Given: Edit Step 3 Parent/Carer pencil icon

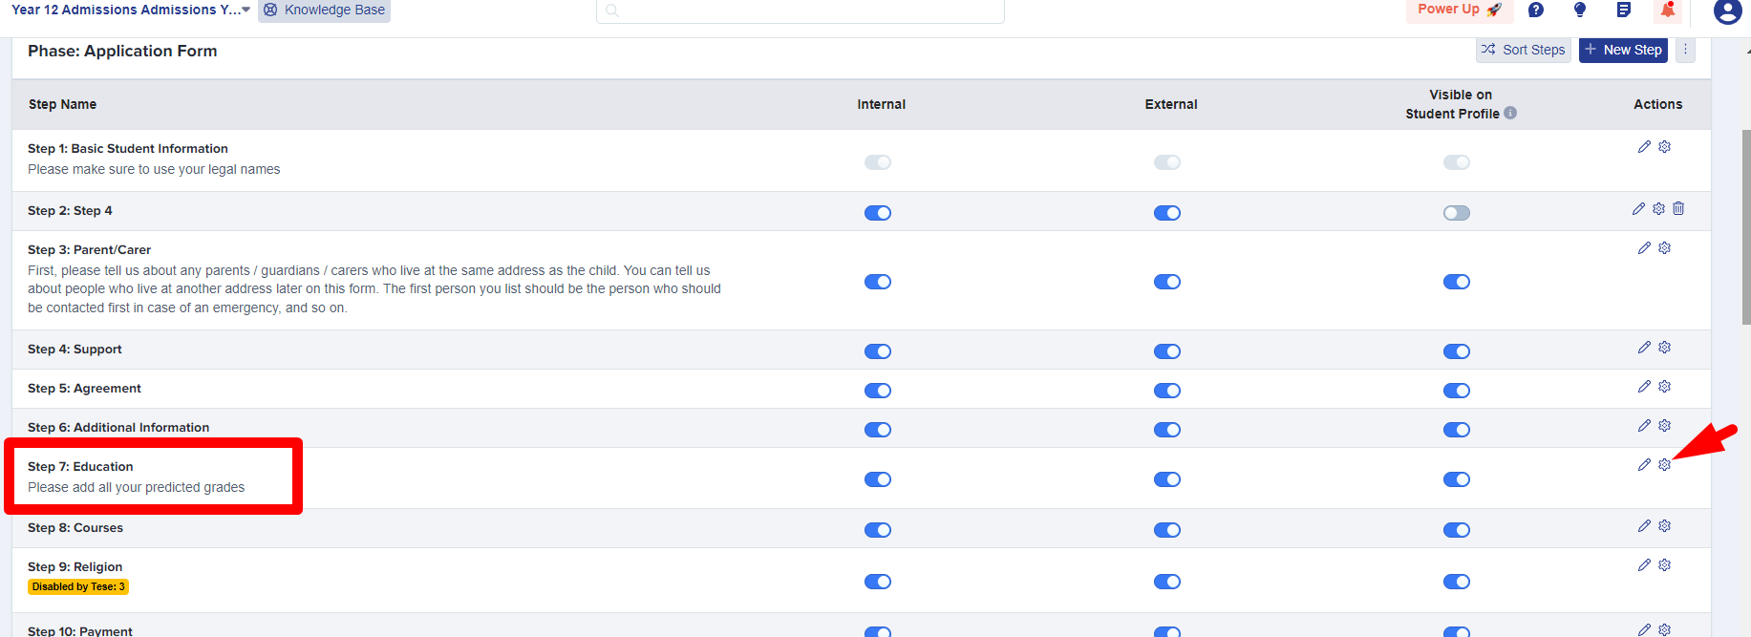Looking at the screenshot, I should [x=1644, y=248].
